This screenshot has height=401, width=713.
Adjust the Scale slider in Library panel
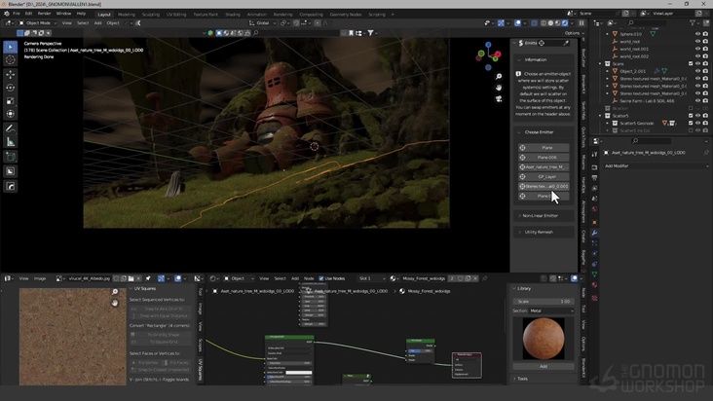click(x=544, y=302)
